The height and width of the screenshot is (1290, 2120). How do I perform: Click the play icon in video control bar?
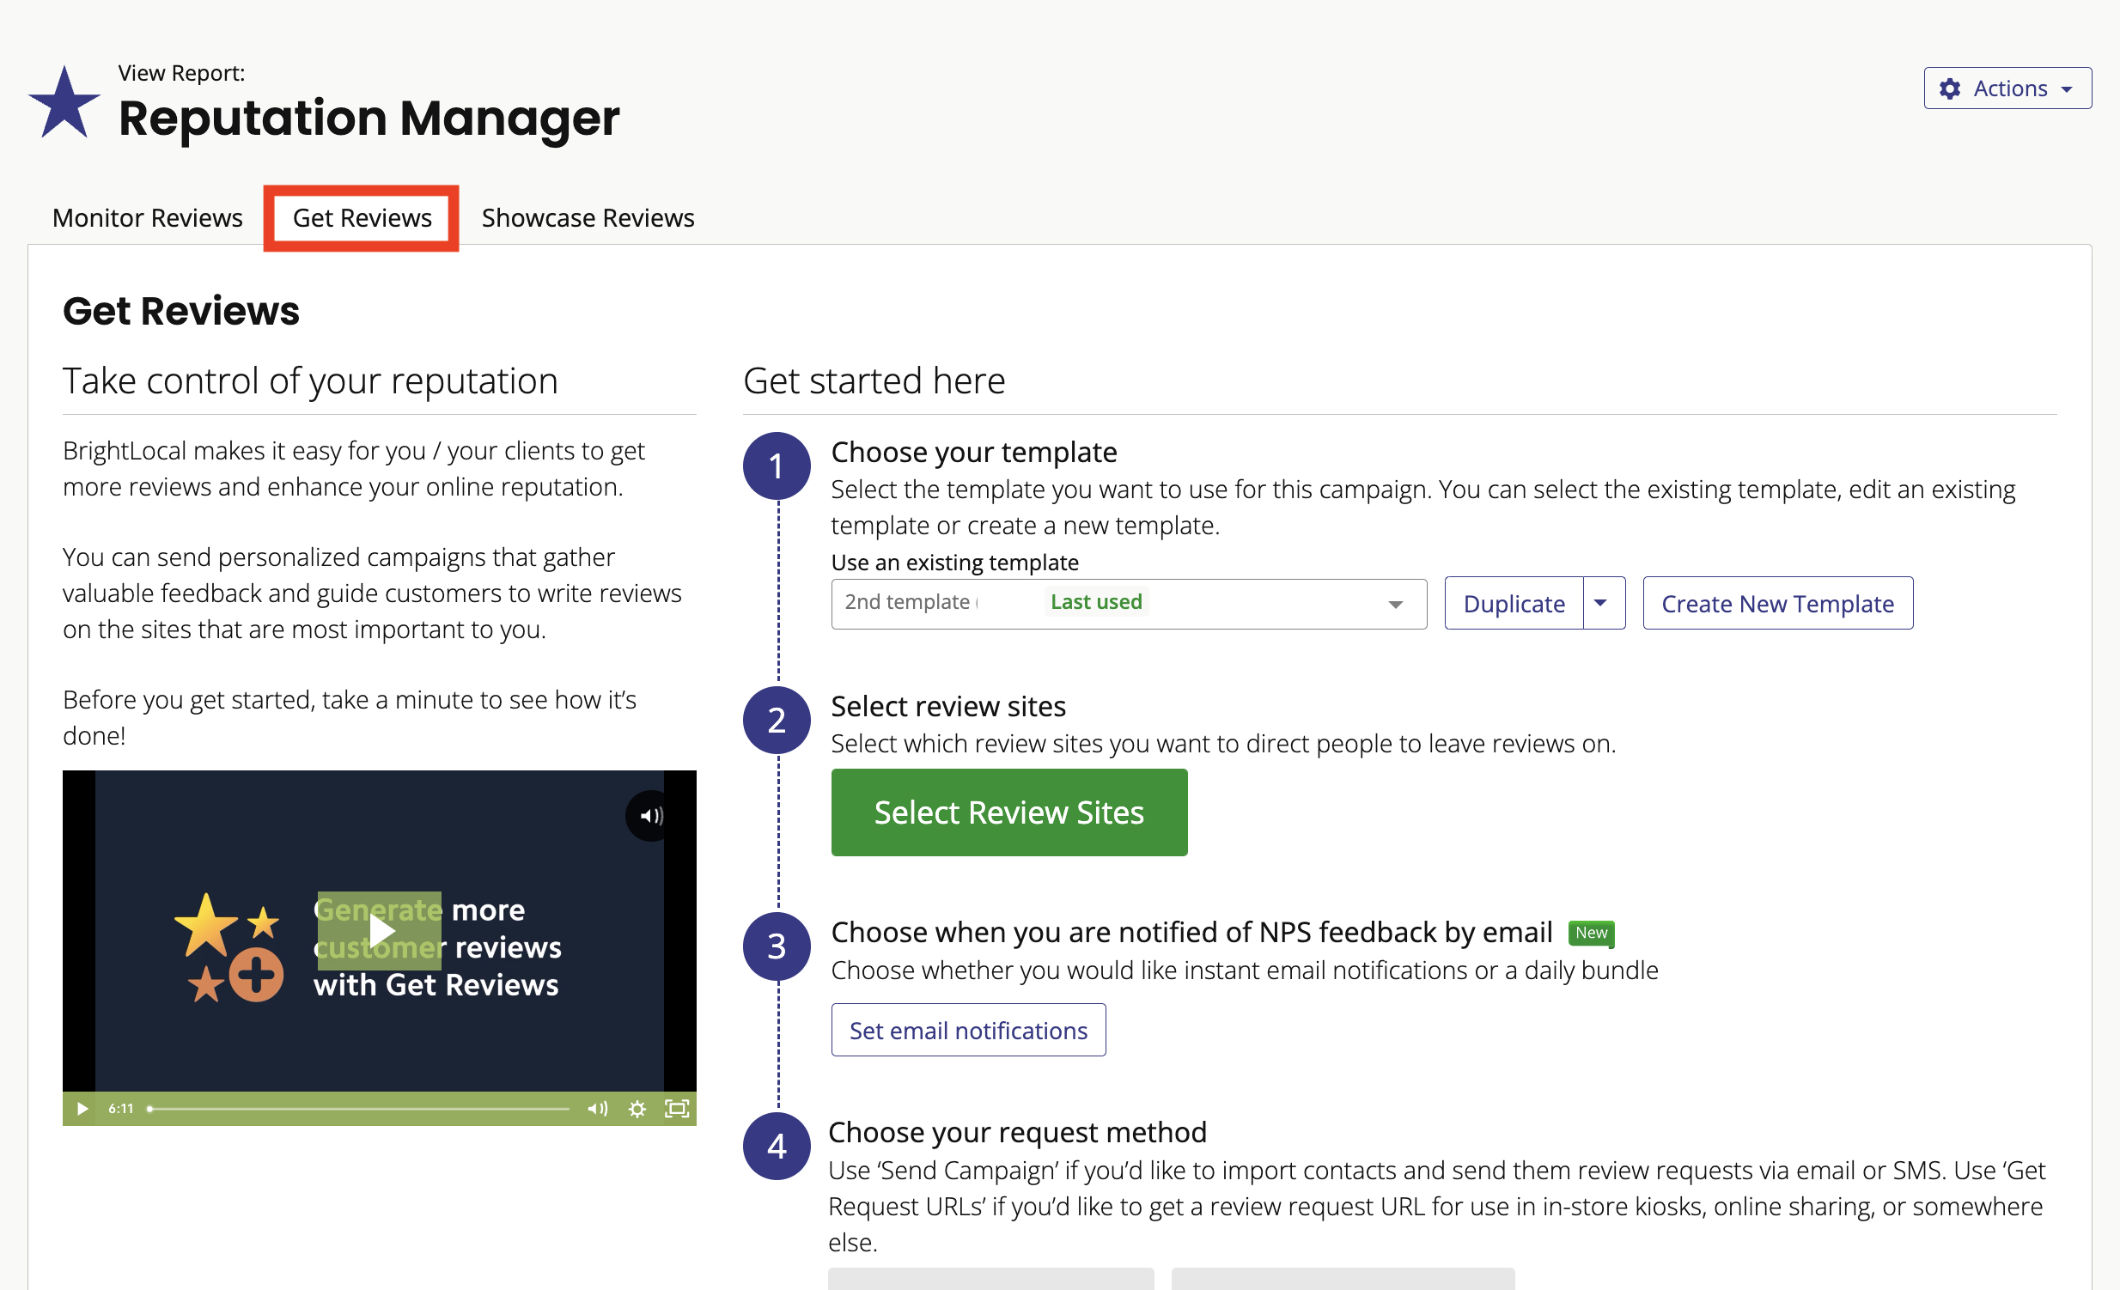[82, 1108]
